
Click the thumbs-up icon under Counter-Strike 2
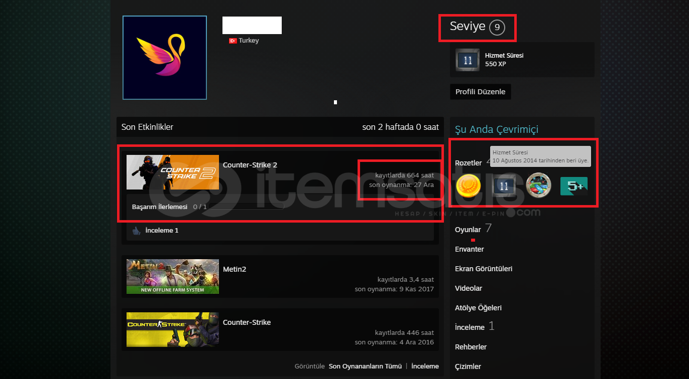[136, 231]
